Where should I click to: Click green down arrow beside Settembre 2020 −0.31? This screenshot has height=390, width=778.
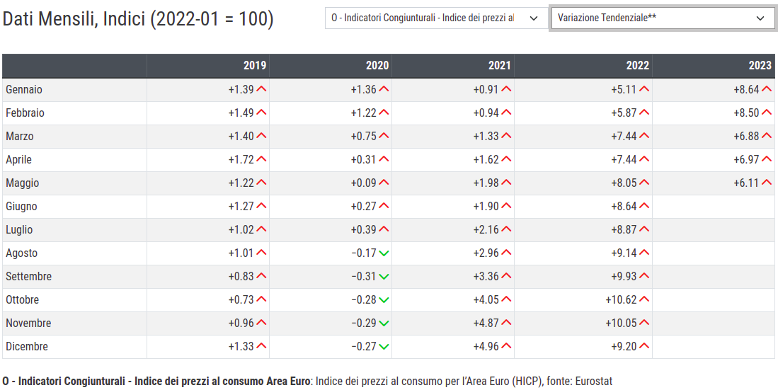(384, 277)
